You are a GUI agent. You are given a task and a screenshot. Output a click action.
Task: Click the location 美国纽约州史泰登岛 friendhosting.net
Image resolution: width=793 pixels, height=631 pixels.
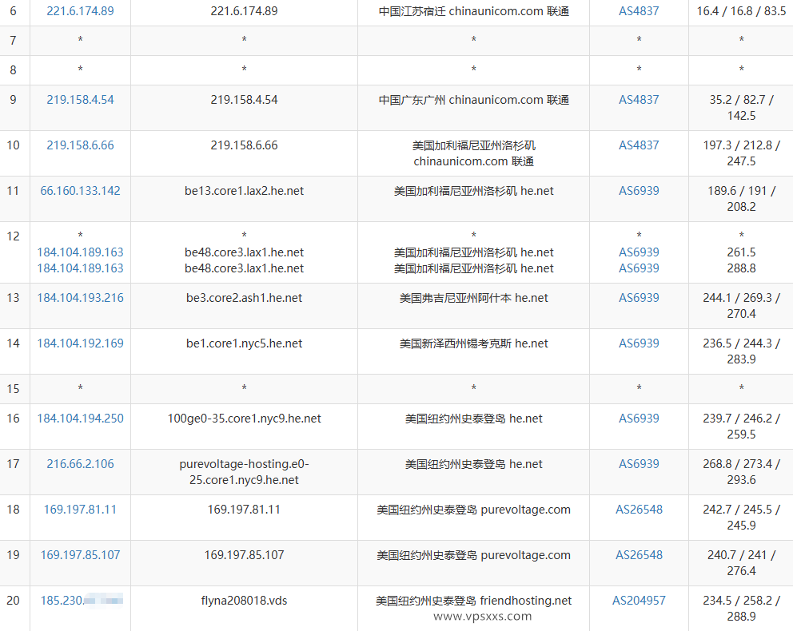[x=474, y=600]
